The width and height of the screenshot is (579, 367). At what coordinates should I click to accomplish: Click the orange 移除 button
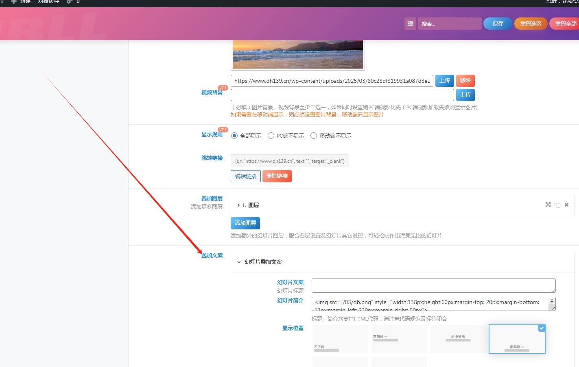465,81
